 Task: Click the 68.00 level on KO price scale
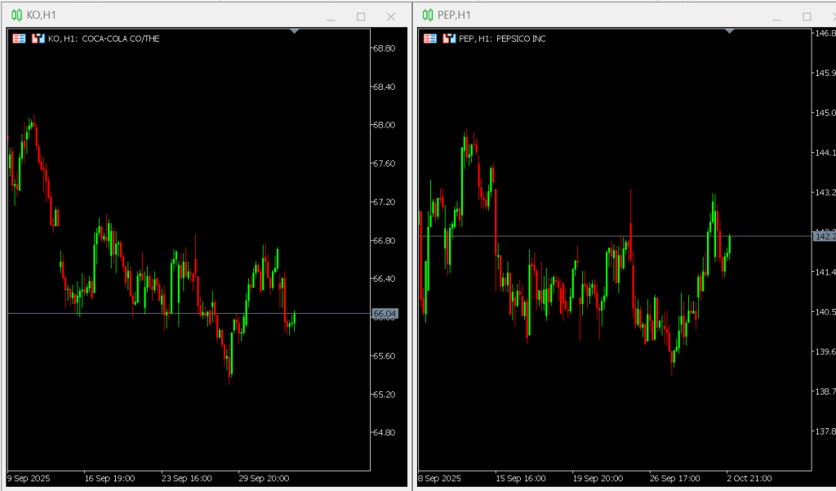(384, 125)
